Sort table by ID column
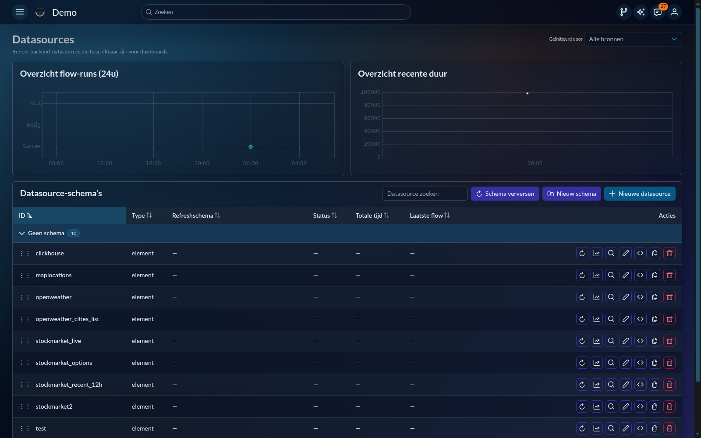Screen dimensions: 701x438 25,215
